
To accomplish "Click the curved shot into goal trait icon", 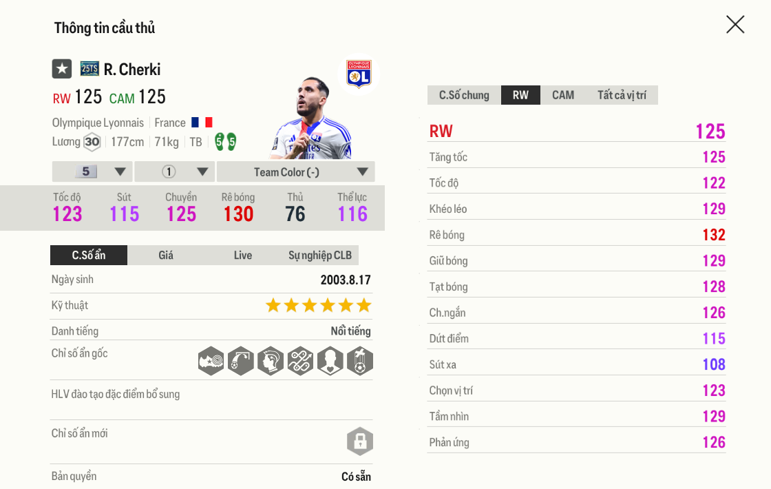I will click(x=240, y=361).
